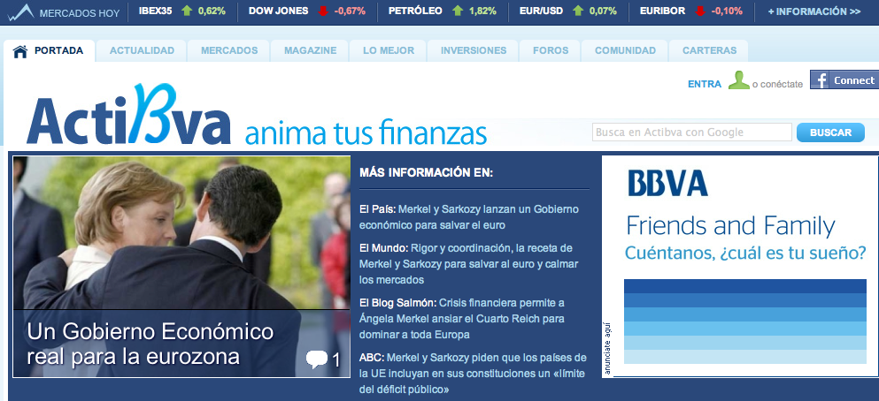Screen dimensions: 879x401
Task: Click the EUR/USD ticker label
Action: [x=542, y=11]
